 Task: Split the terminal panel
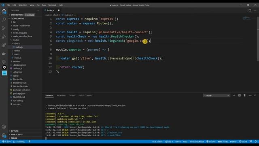[239, 95]
